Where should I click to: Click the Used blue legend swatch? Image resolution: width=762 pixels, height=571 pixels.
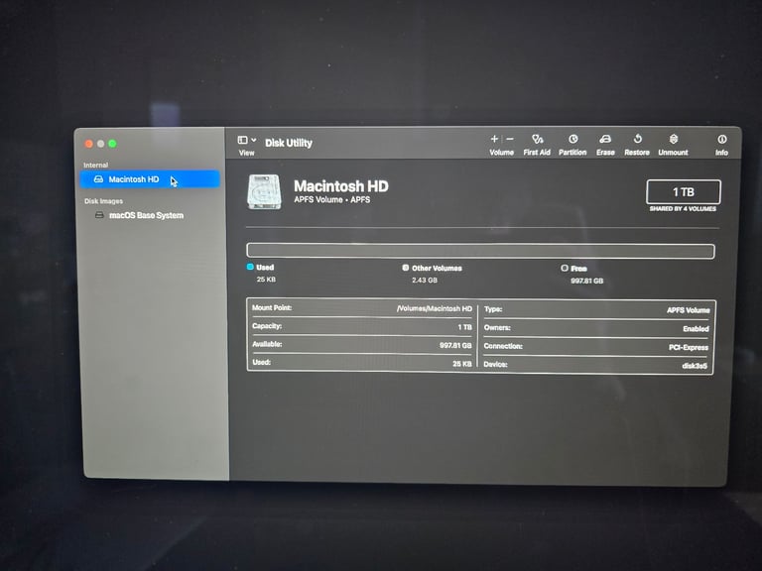point(250,267)
